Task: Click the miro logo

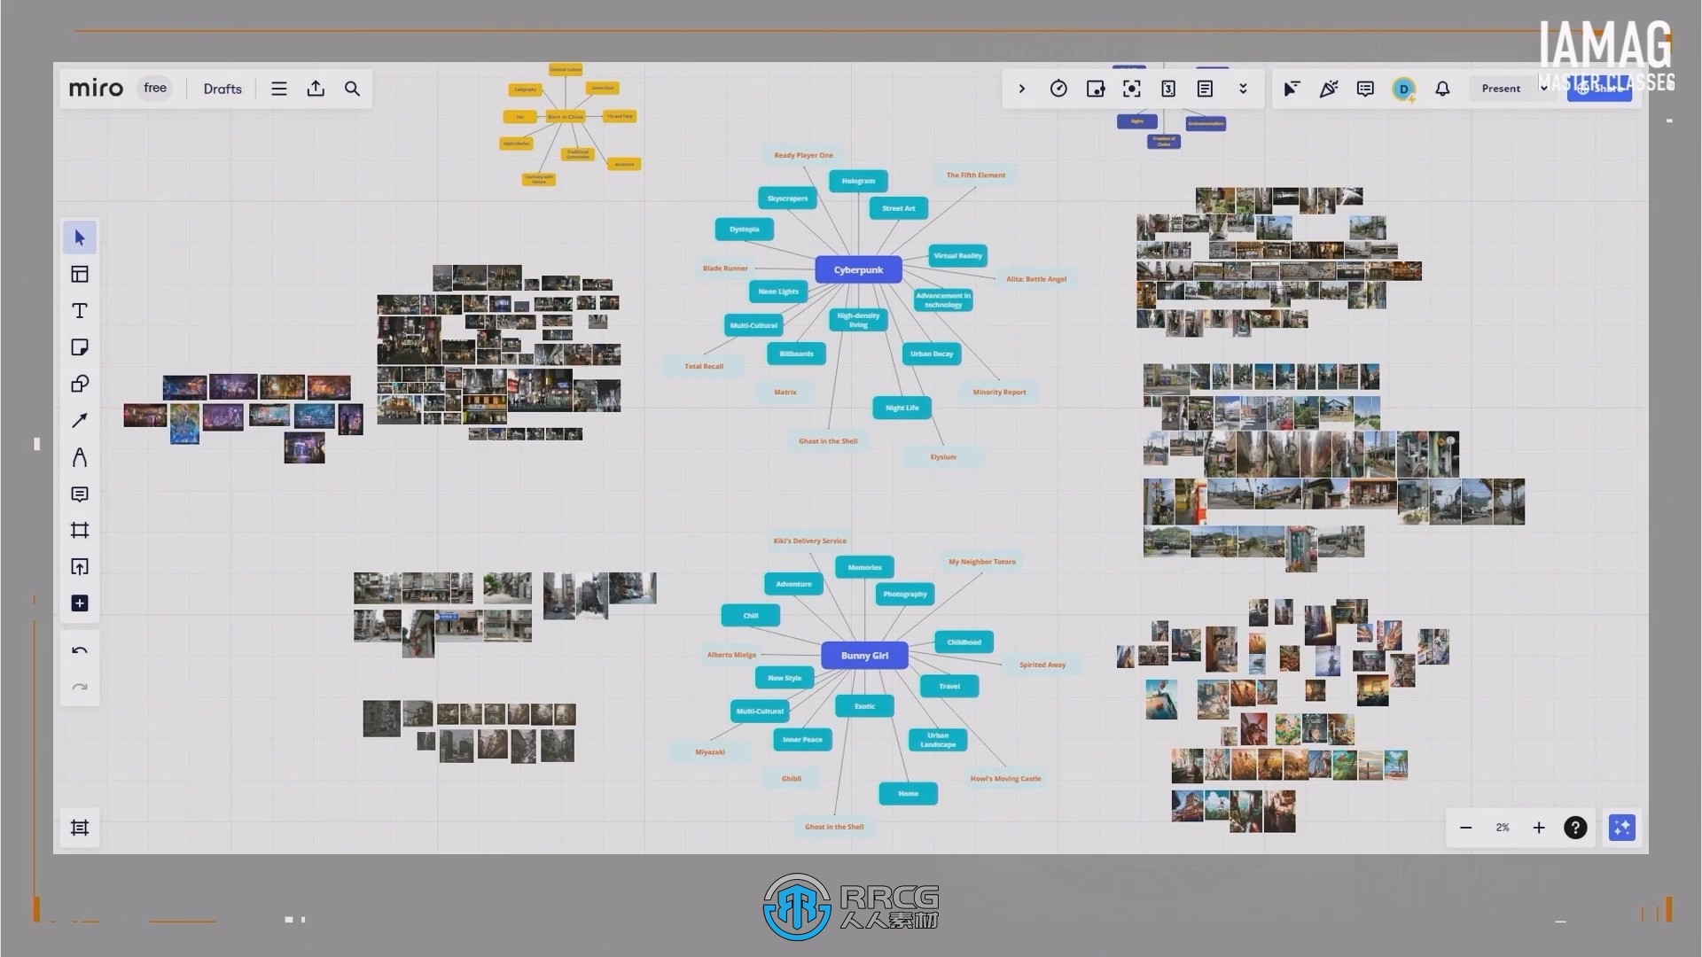Action: (96, 89)
